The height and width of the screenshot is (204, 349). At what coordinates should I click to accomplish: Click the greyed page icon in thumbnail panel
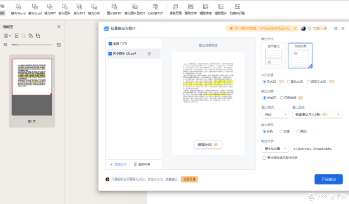coord(24,36)
